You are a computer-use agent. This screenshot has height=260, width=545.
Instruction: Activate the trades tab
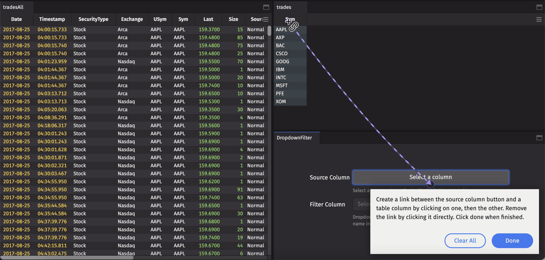[x=284, y=7]
